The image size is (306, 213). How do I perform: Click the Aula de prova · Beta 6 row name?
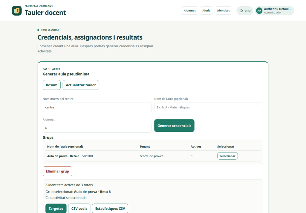pos(63,156)
